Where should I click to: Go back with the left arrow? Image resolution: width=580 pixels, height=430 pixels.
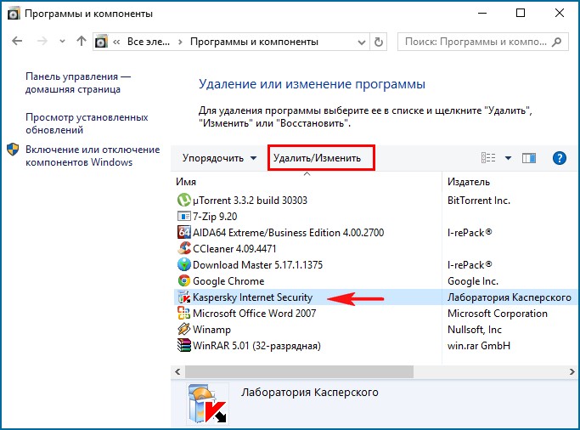tap(17, 41)
